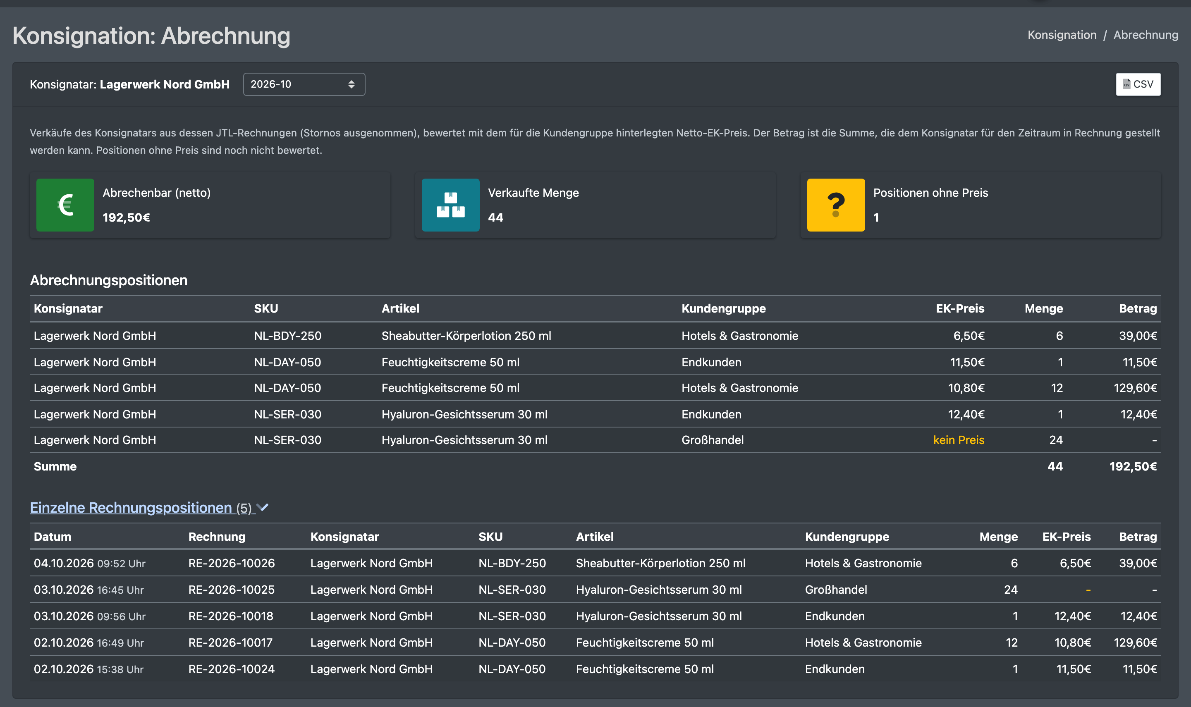
Task: Click the Konsignatar name Lagerwerk Nord GmbH heading
Action: coord(164,84)
